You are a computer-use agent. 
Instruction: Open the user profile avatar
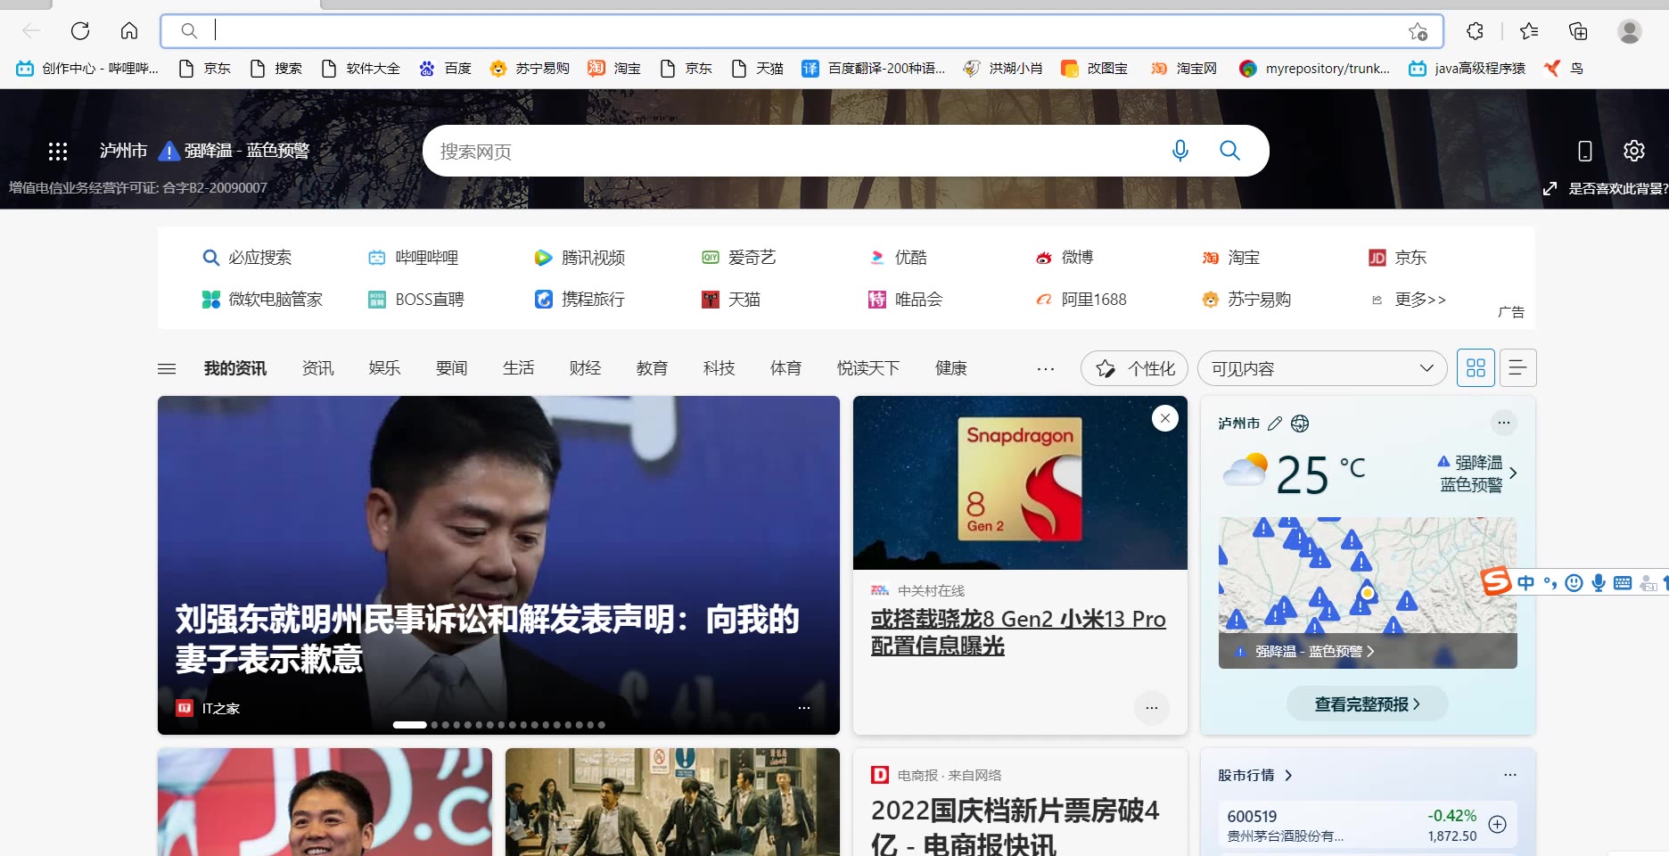[x=1630, y=31]
